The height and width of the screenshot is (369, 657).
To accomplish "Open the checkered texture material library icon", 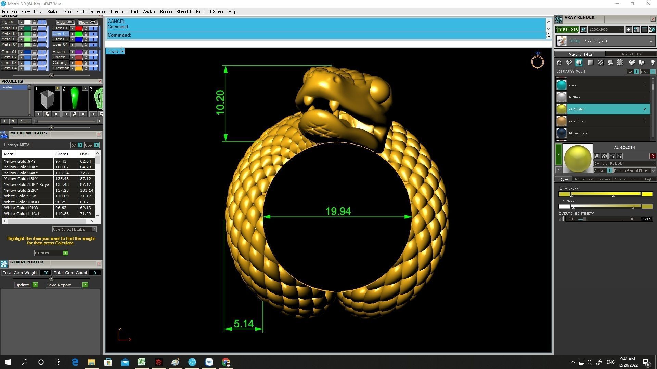I will coord(601,63).
